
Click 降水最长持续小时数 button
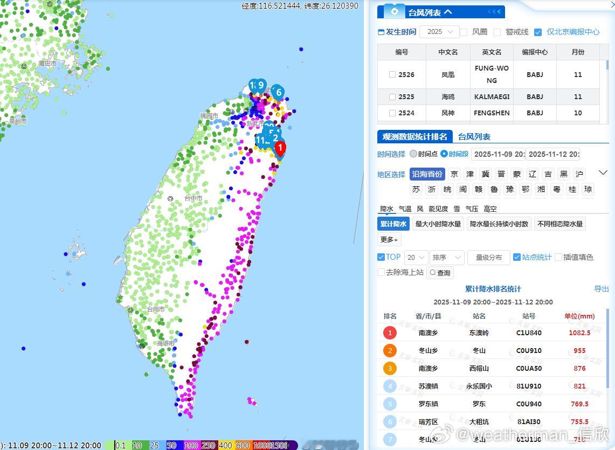coord(499,224)
